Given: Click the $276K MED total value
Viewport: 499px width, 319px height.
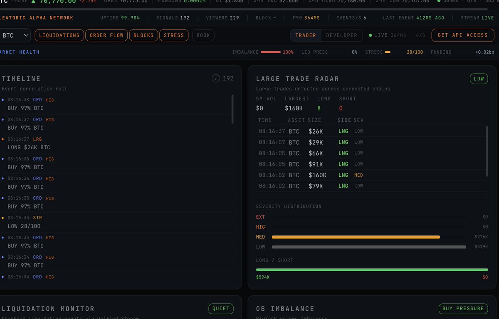Looking at the screenshot, I should tap(481, 237).
